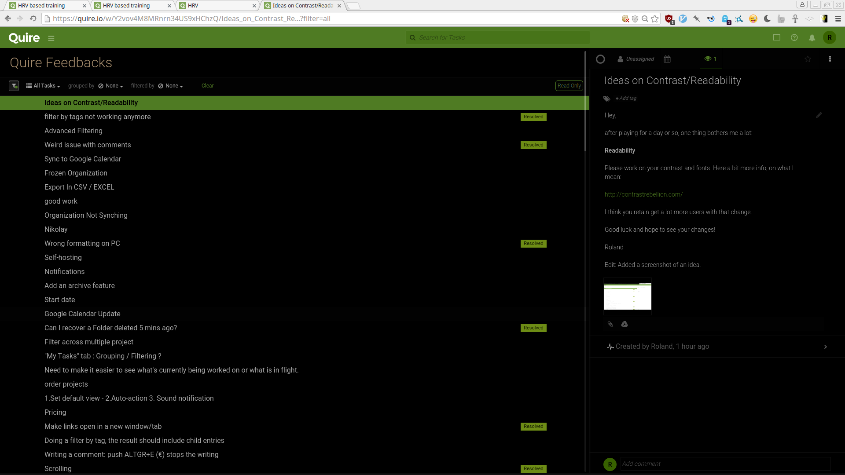The height and width of the screenshot is (475, 845).
Task: Click the filter funnel icon
Action: point(14,86)
